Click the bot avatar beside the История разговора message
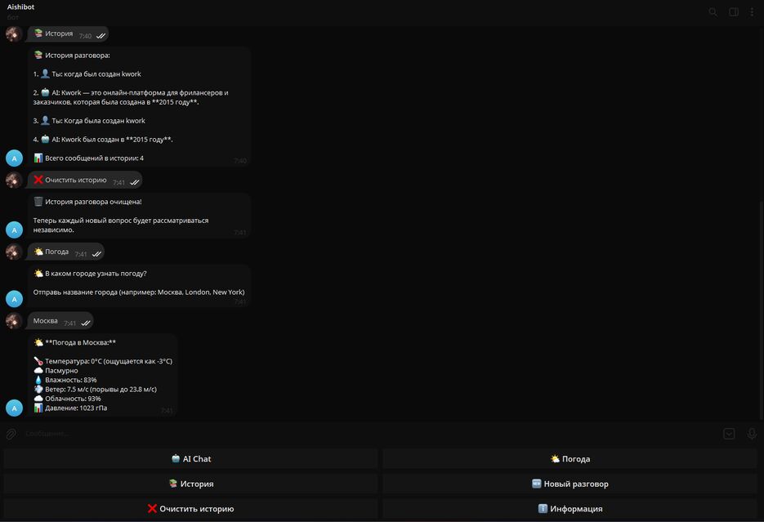764x522 pixels. coord(14,158)
